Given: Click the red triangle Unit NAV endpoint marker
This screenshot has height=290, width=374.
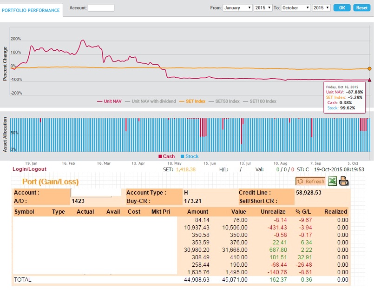Looking at the screenshot, I should [369, 80].
